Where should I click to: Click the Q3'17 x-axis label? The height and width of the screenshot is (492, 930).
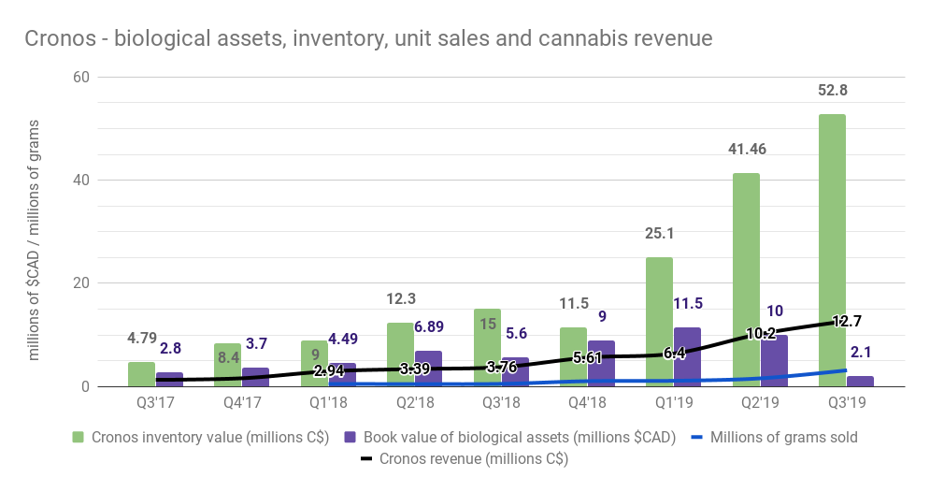pos(155,402)
